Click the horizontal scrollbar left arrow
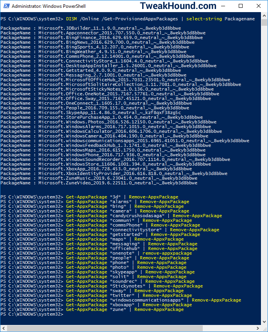The image size is (268, 332). [4, 328]
